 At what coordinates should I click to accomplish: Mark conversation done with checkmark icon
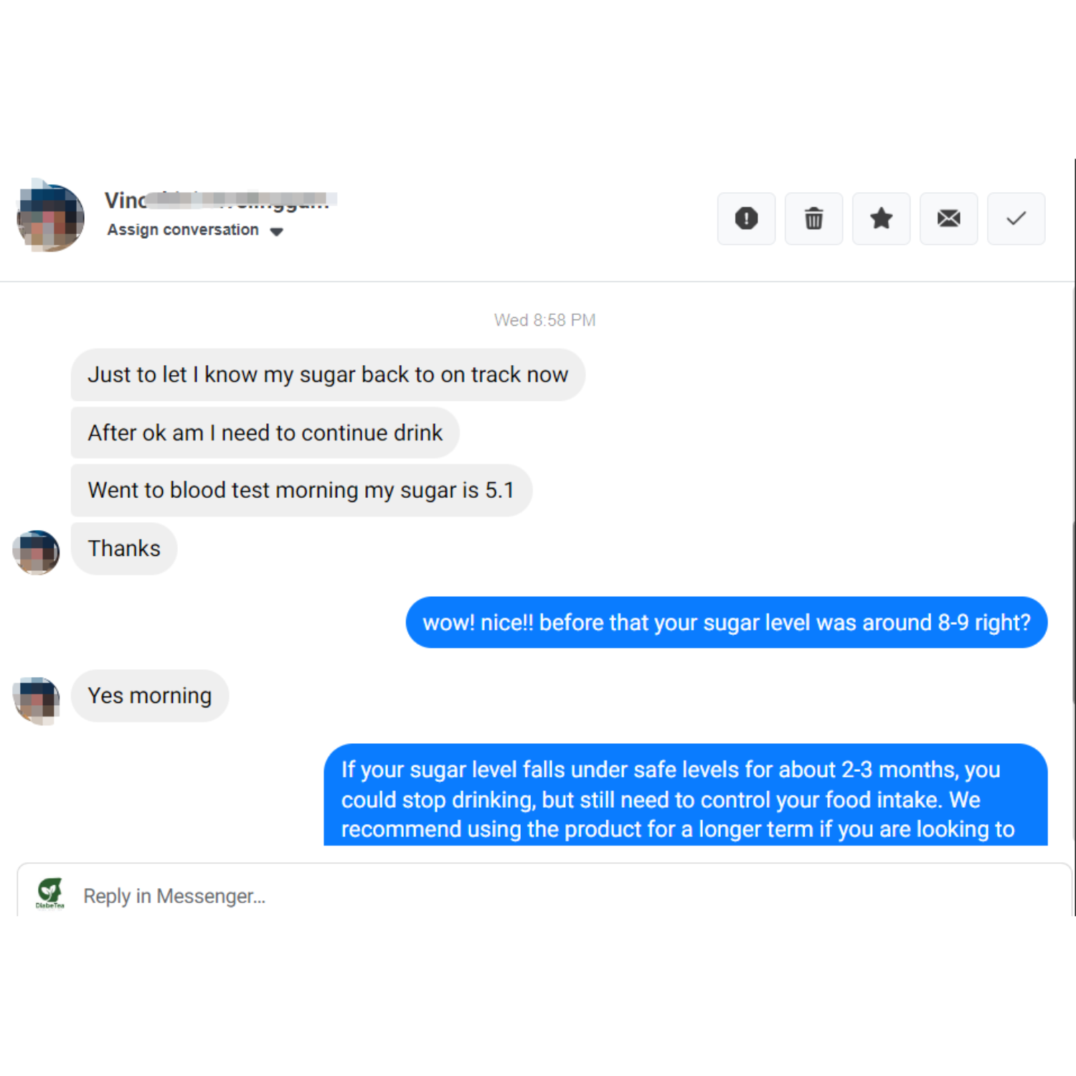tap(1016, 218)
